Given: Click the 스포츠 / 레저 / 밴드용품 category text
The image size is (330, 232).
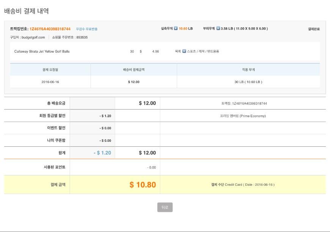Looking at the screenshot, I should coord(203,52).
